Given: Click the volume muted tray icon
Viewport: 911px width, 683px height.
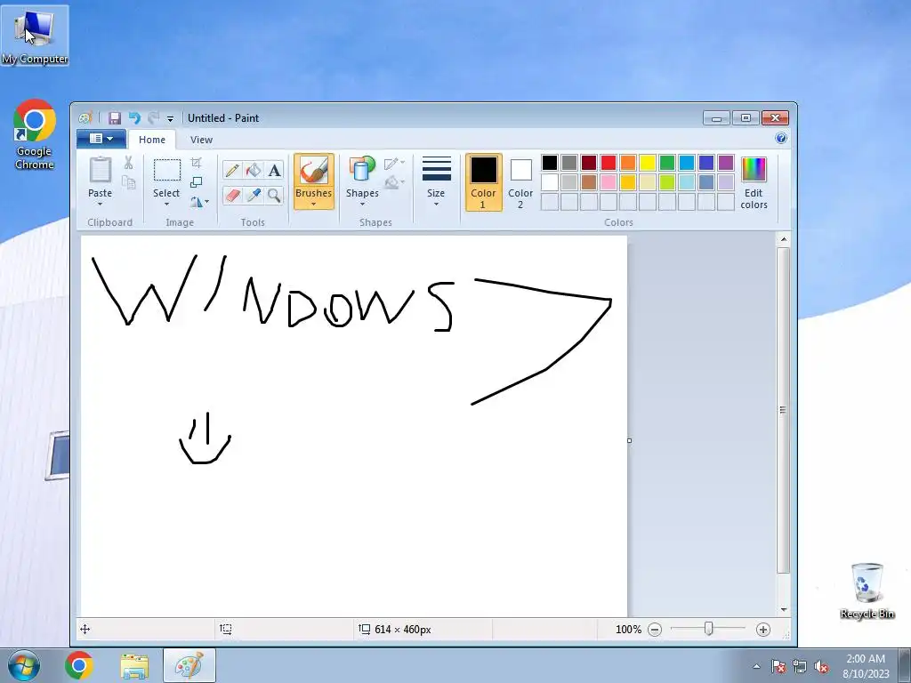Looking at the screenshot, I should tap(821, 667).
